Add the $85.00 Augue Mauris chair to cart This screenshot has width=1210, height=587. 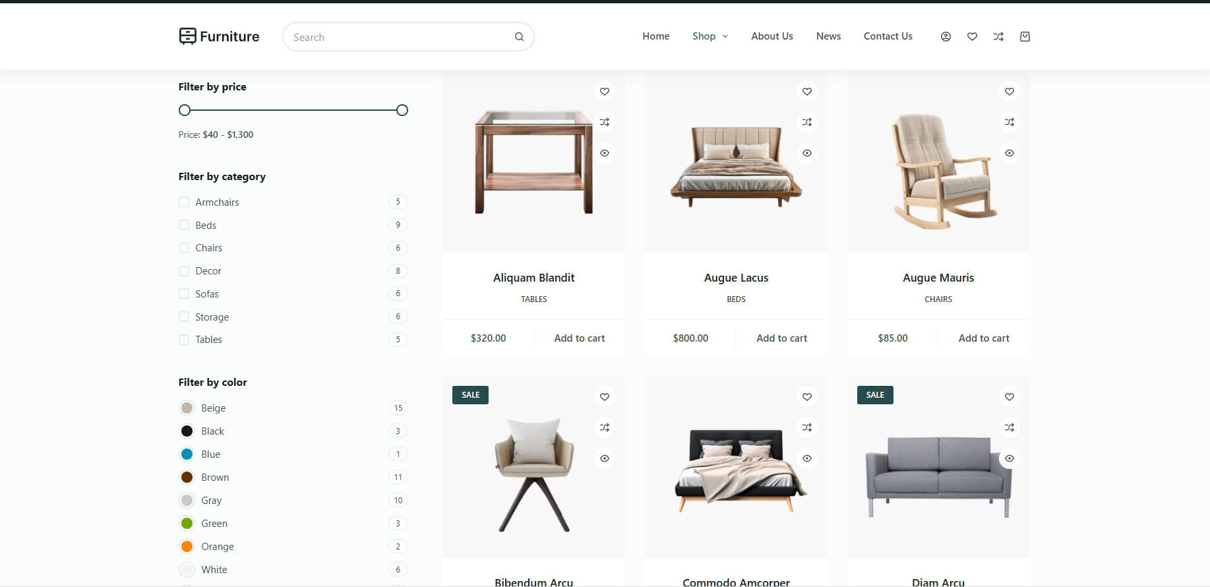tap(983, 338)
